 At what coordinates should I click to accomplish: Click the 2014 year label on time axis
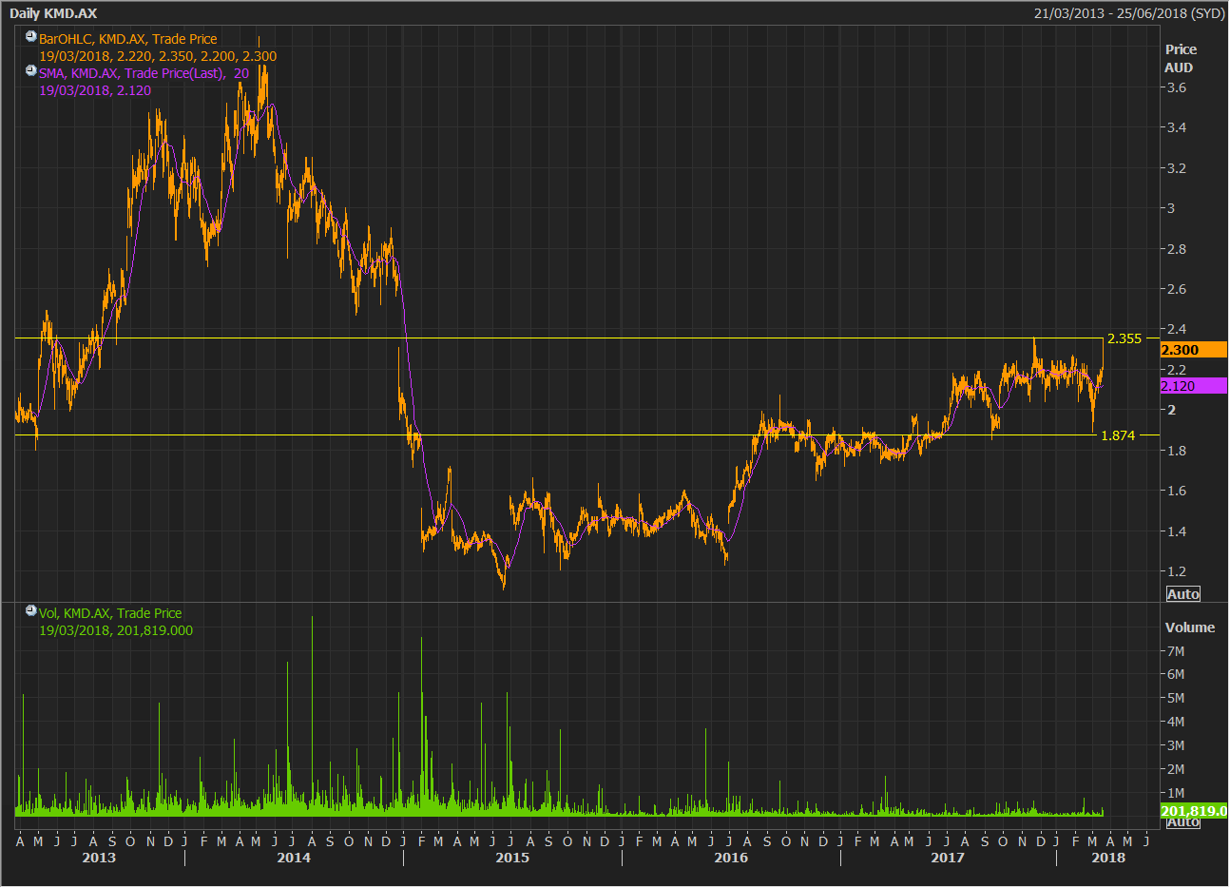point(294,858)
